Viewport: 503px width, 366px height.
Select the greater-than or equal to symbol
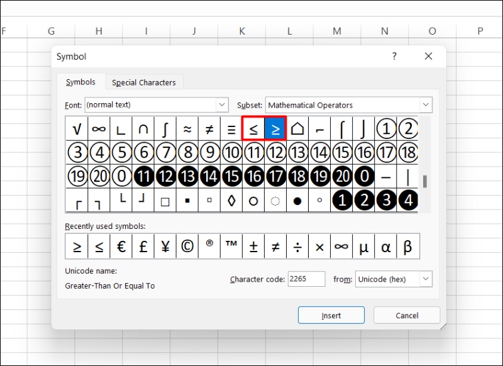tap(275, 128)
